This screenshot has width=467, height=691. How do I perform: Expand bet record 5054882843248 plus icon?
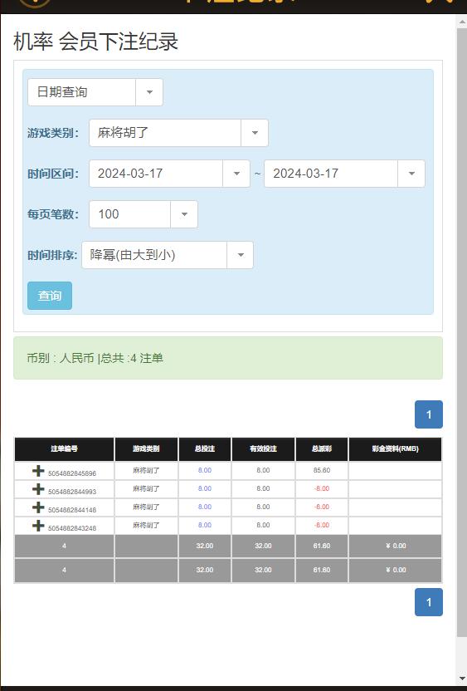[x=38, y=526]
